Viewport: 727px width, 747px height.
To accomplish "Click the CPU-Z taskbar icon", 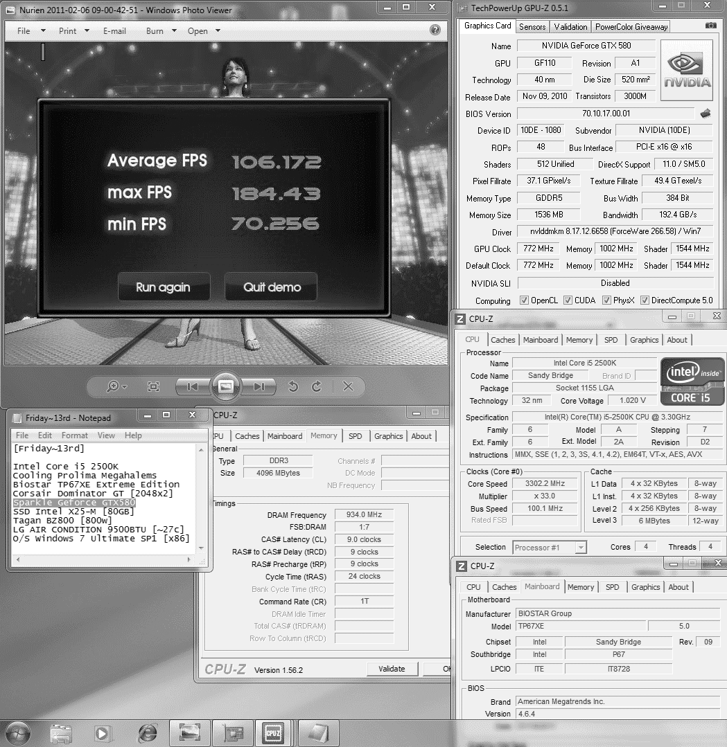I will 273,733.
